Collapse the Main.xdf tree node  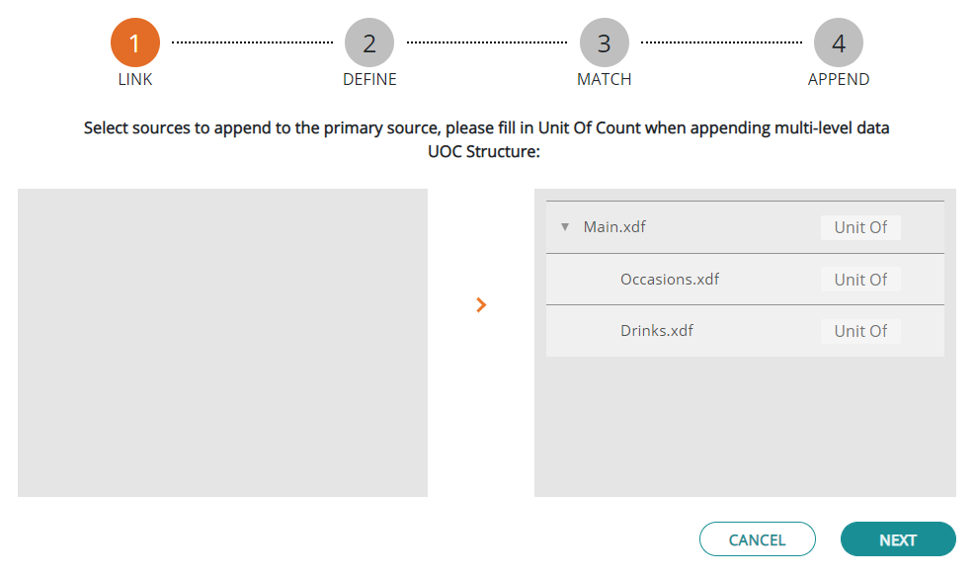pos(565,226)
